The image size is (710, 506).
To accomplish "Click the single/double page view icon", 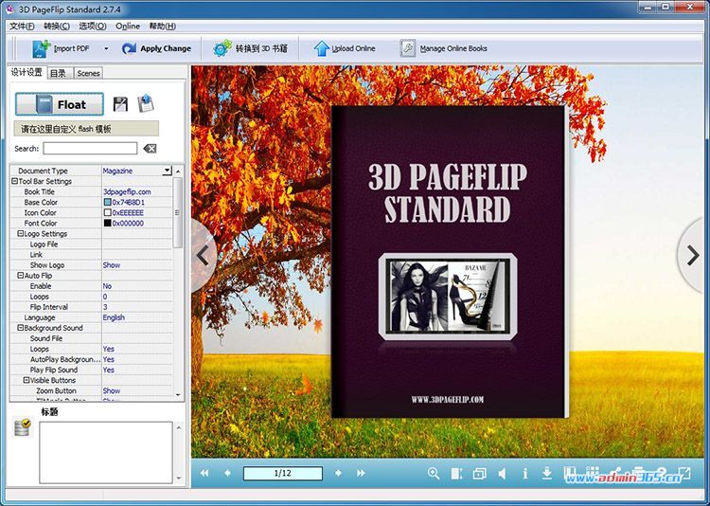I will point(456,474).
